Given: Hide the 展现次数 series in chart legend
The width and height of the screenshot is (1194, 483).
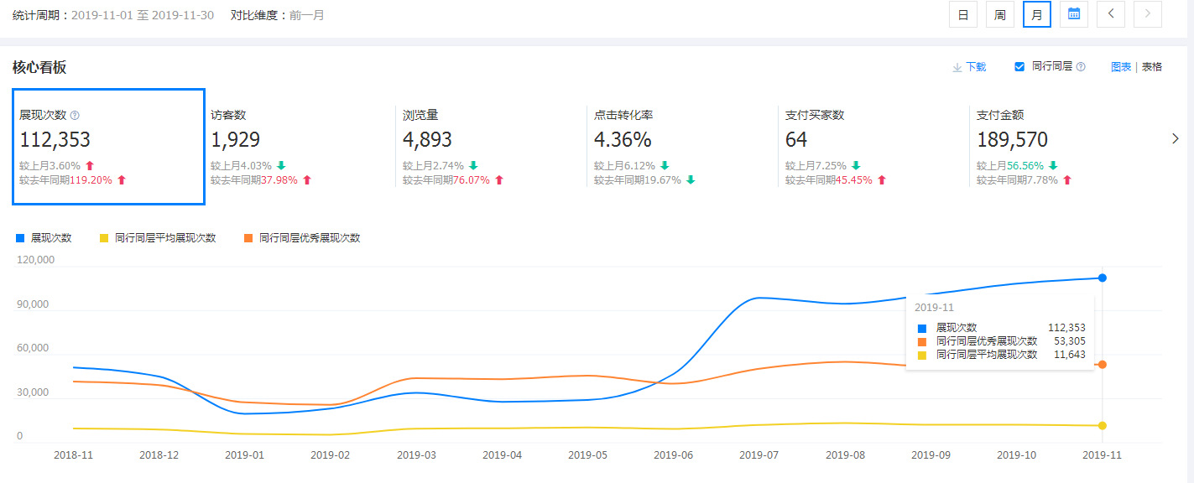Looking at the screenshot, I should (44, 238).
